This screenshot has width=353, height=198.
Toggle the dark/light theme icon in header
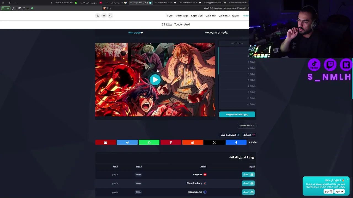[104, 16]
